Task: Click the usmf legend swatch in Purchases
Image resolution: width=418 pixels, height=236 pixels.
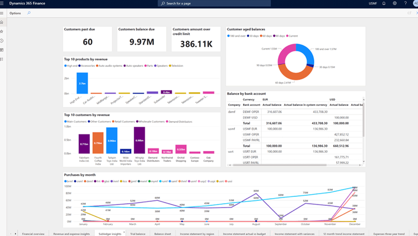Action: click(189, 181)
